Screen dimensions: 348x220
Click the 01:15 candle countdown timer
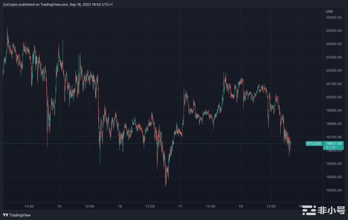click(x=330, y=148)
